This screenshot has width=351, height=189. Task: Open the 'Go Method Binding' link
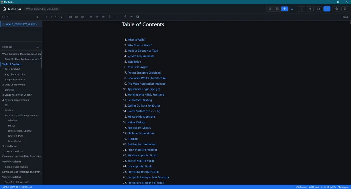(140, 100)
